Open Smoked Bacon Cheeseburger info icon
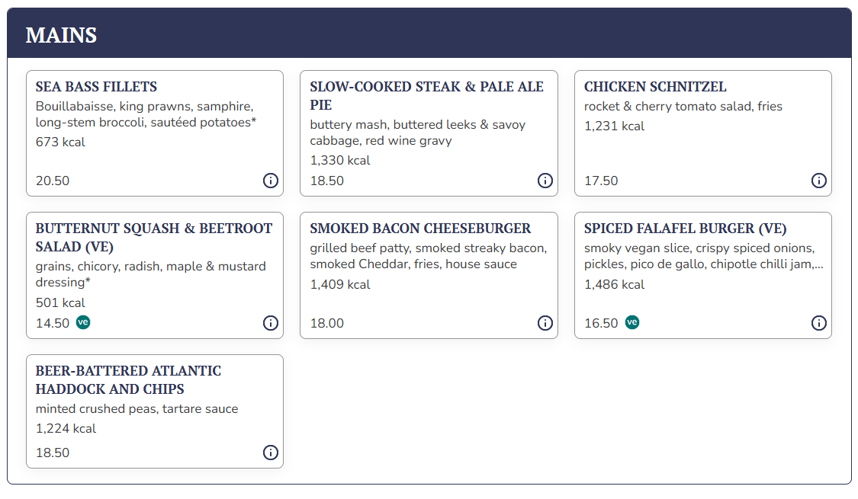Image resolution: width=858 pixels, height=499 pixels. (545, 323)
